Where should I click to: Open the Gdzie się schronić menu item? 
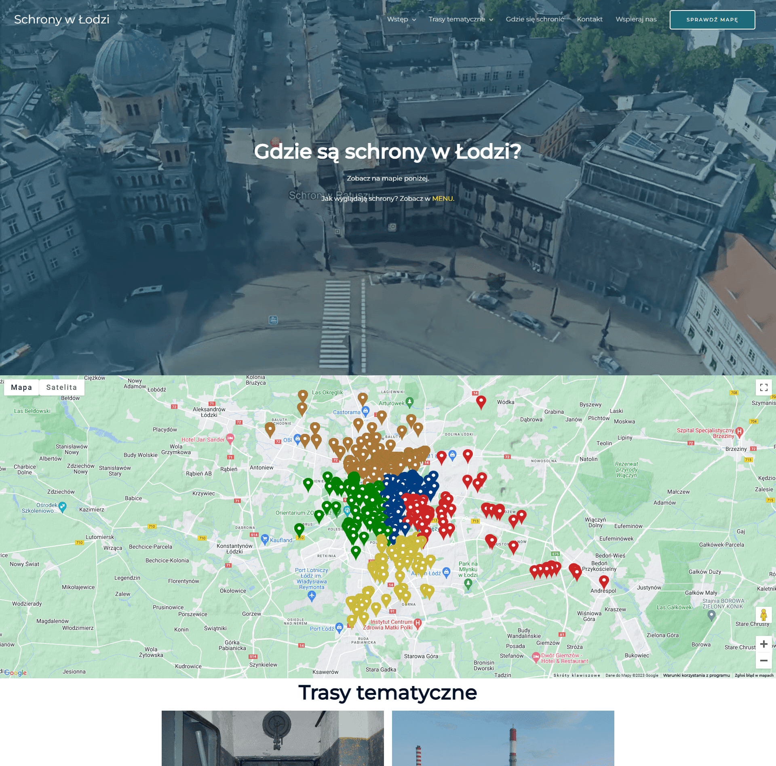click(535, 19)
